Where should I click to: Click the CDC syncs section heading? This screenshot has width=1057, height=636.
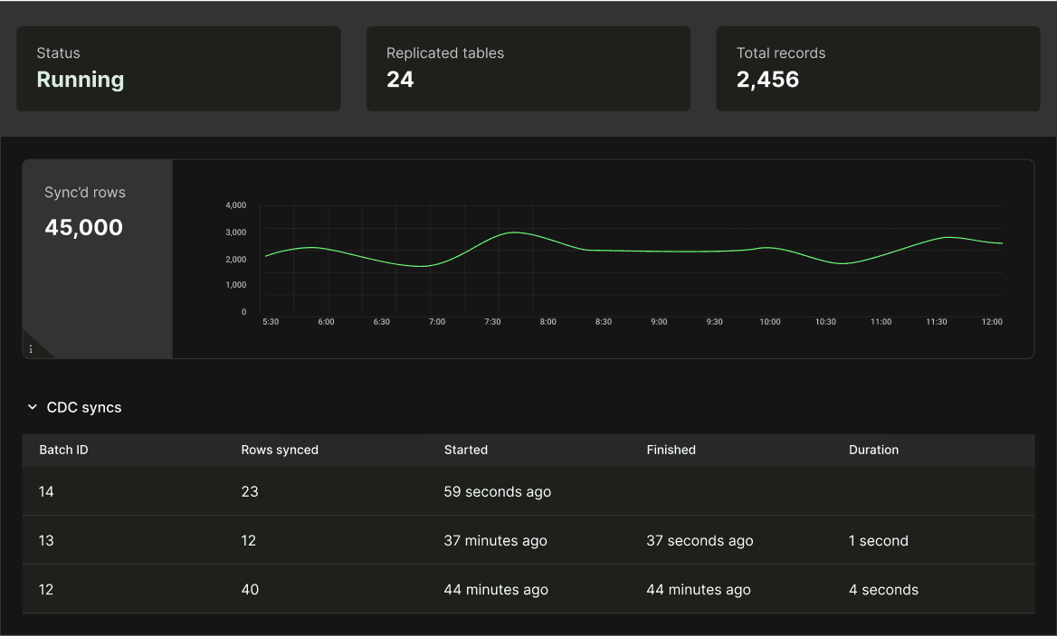click(x=84, y=408)
